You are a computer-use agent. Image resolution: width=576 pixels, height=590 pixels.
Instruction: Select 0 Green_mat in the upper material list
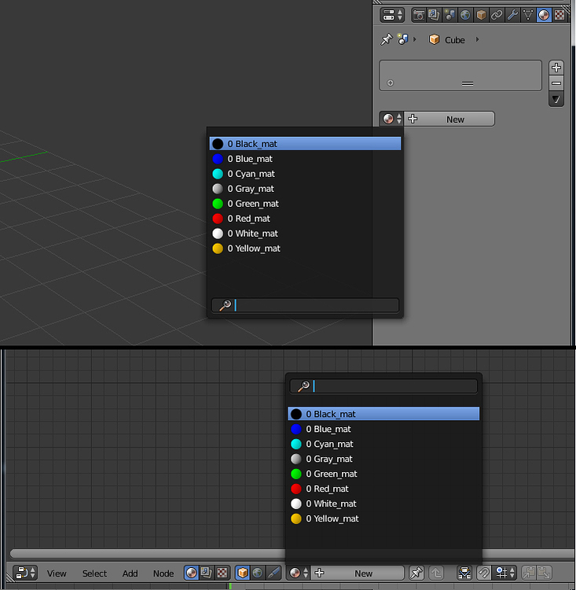pos(306,204)
